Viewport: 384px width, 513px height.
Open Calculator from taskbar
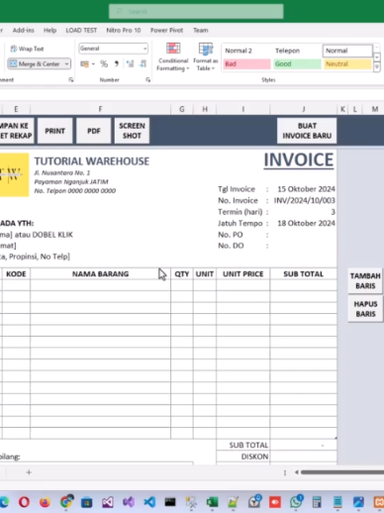click(317, 502)
